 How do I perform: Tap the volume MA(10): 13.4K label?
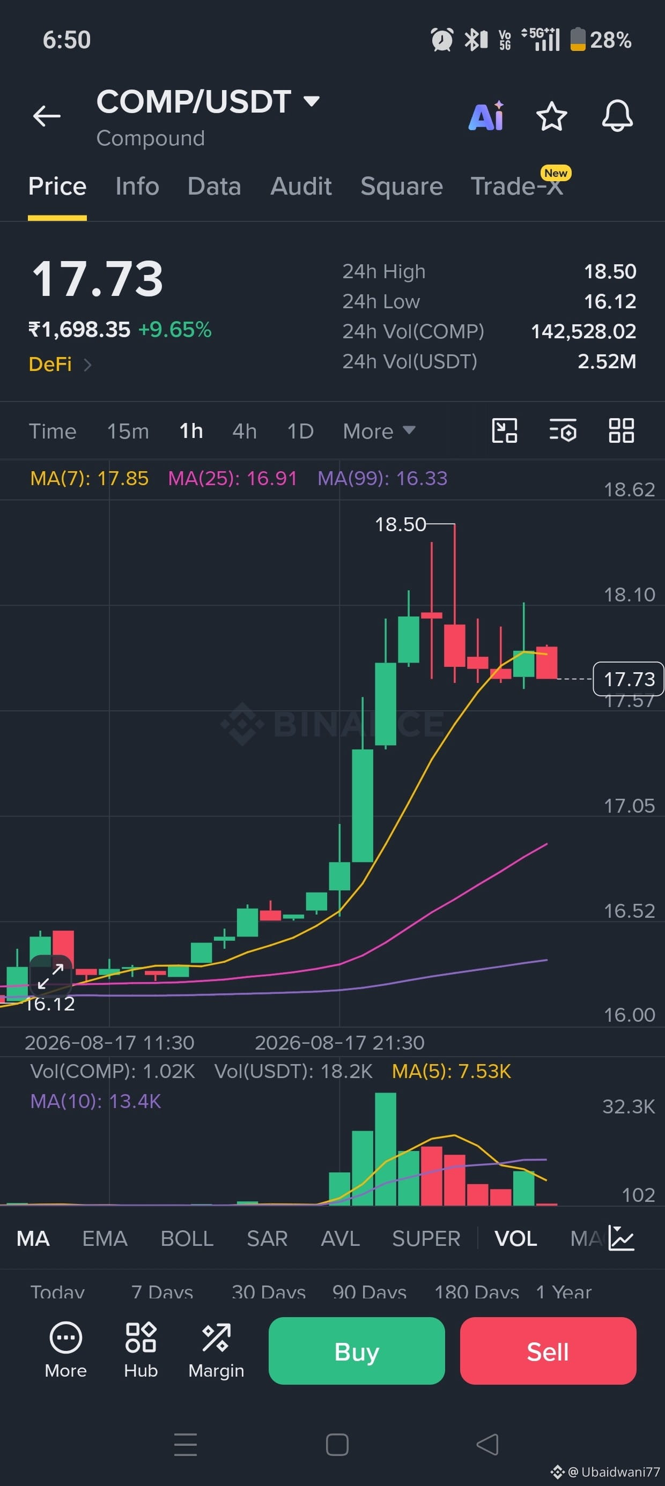pyautogui.click(x=95, y=1101)
